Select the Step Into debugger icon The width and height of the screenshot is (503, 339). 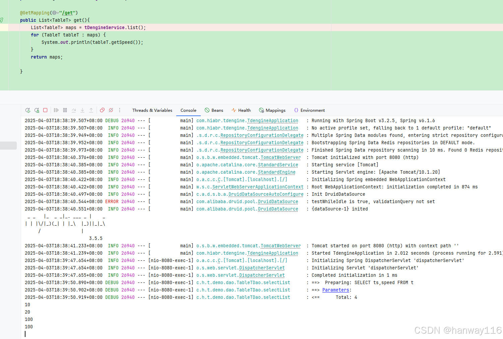[82, 110]
